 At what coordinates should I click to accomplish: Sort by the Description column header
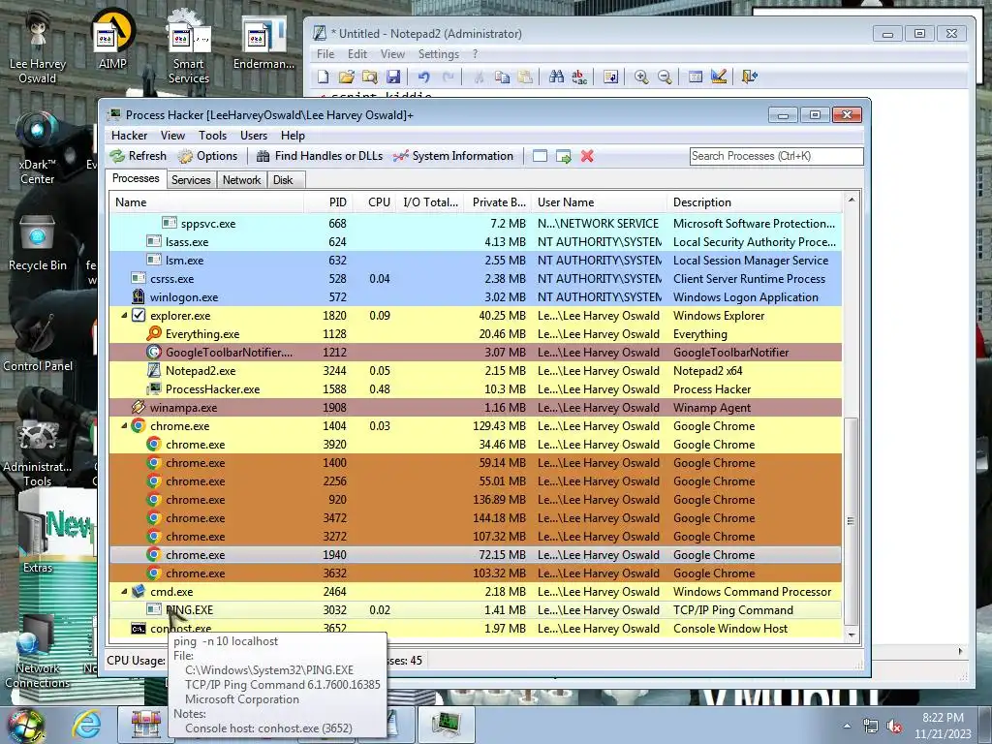click(754, 202)
